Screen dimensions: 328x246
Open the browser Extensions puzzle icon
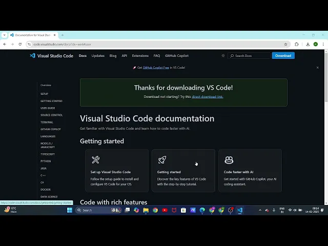(x=296, y=45)
